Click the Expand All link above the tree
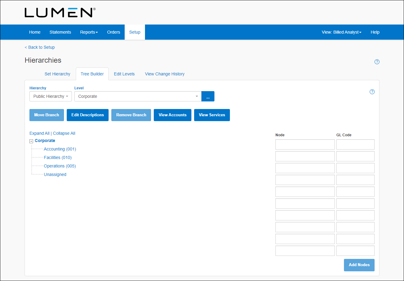Viewport: 404px width, 281px height. click(39, 133)
